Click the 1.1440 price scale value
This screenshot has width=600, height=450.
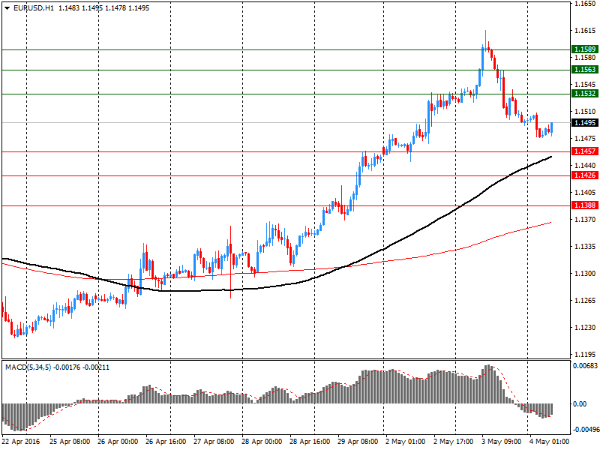(585, 166)
